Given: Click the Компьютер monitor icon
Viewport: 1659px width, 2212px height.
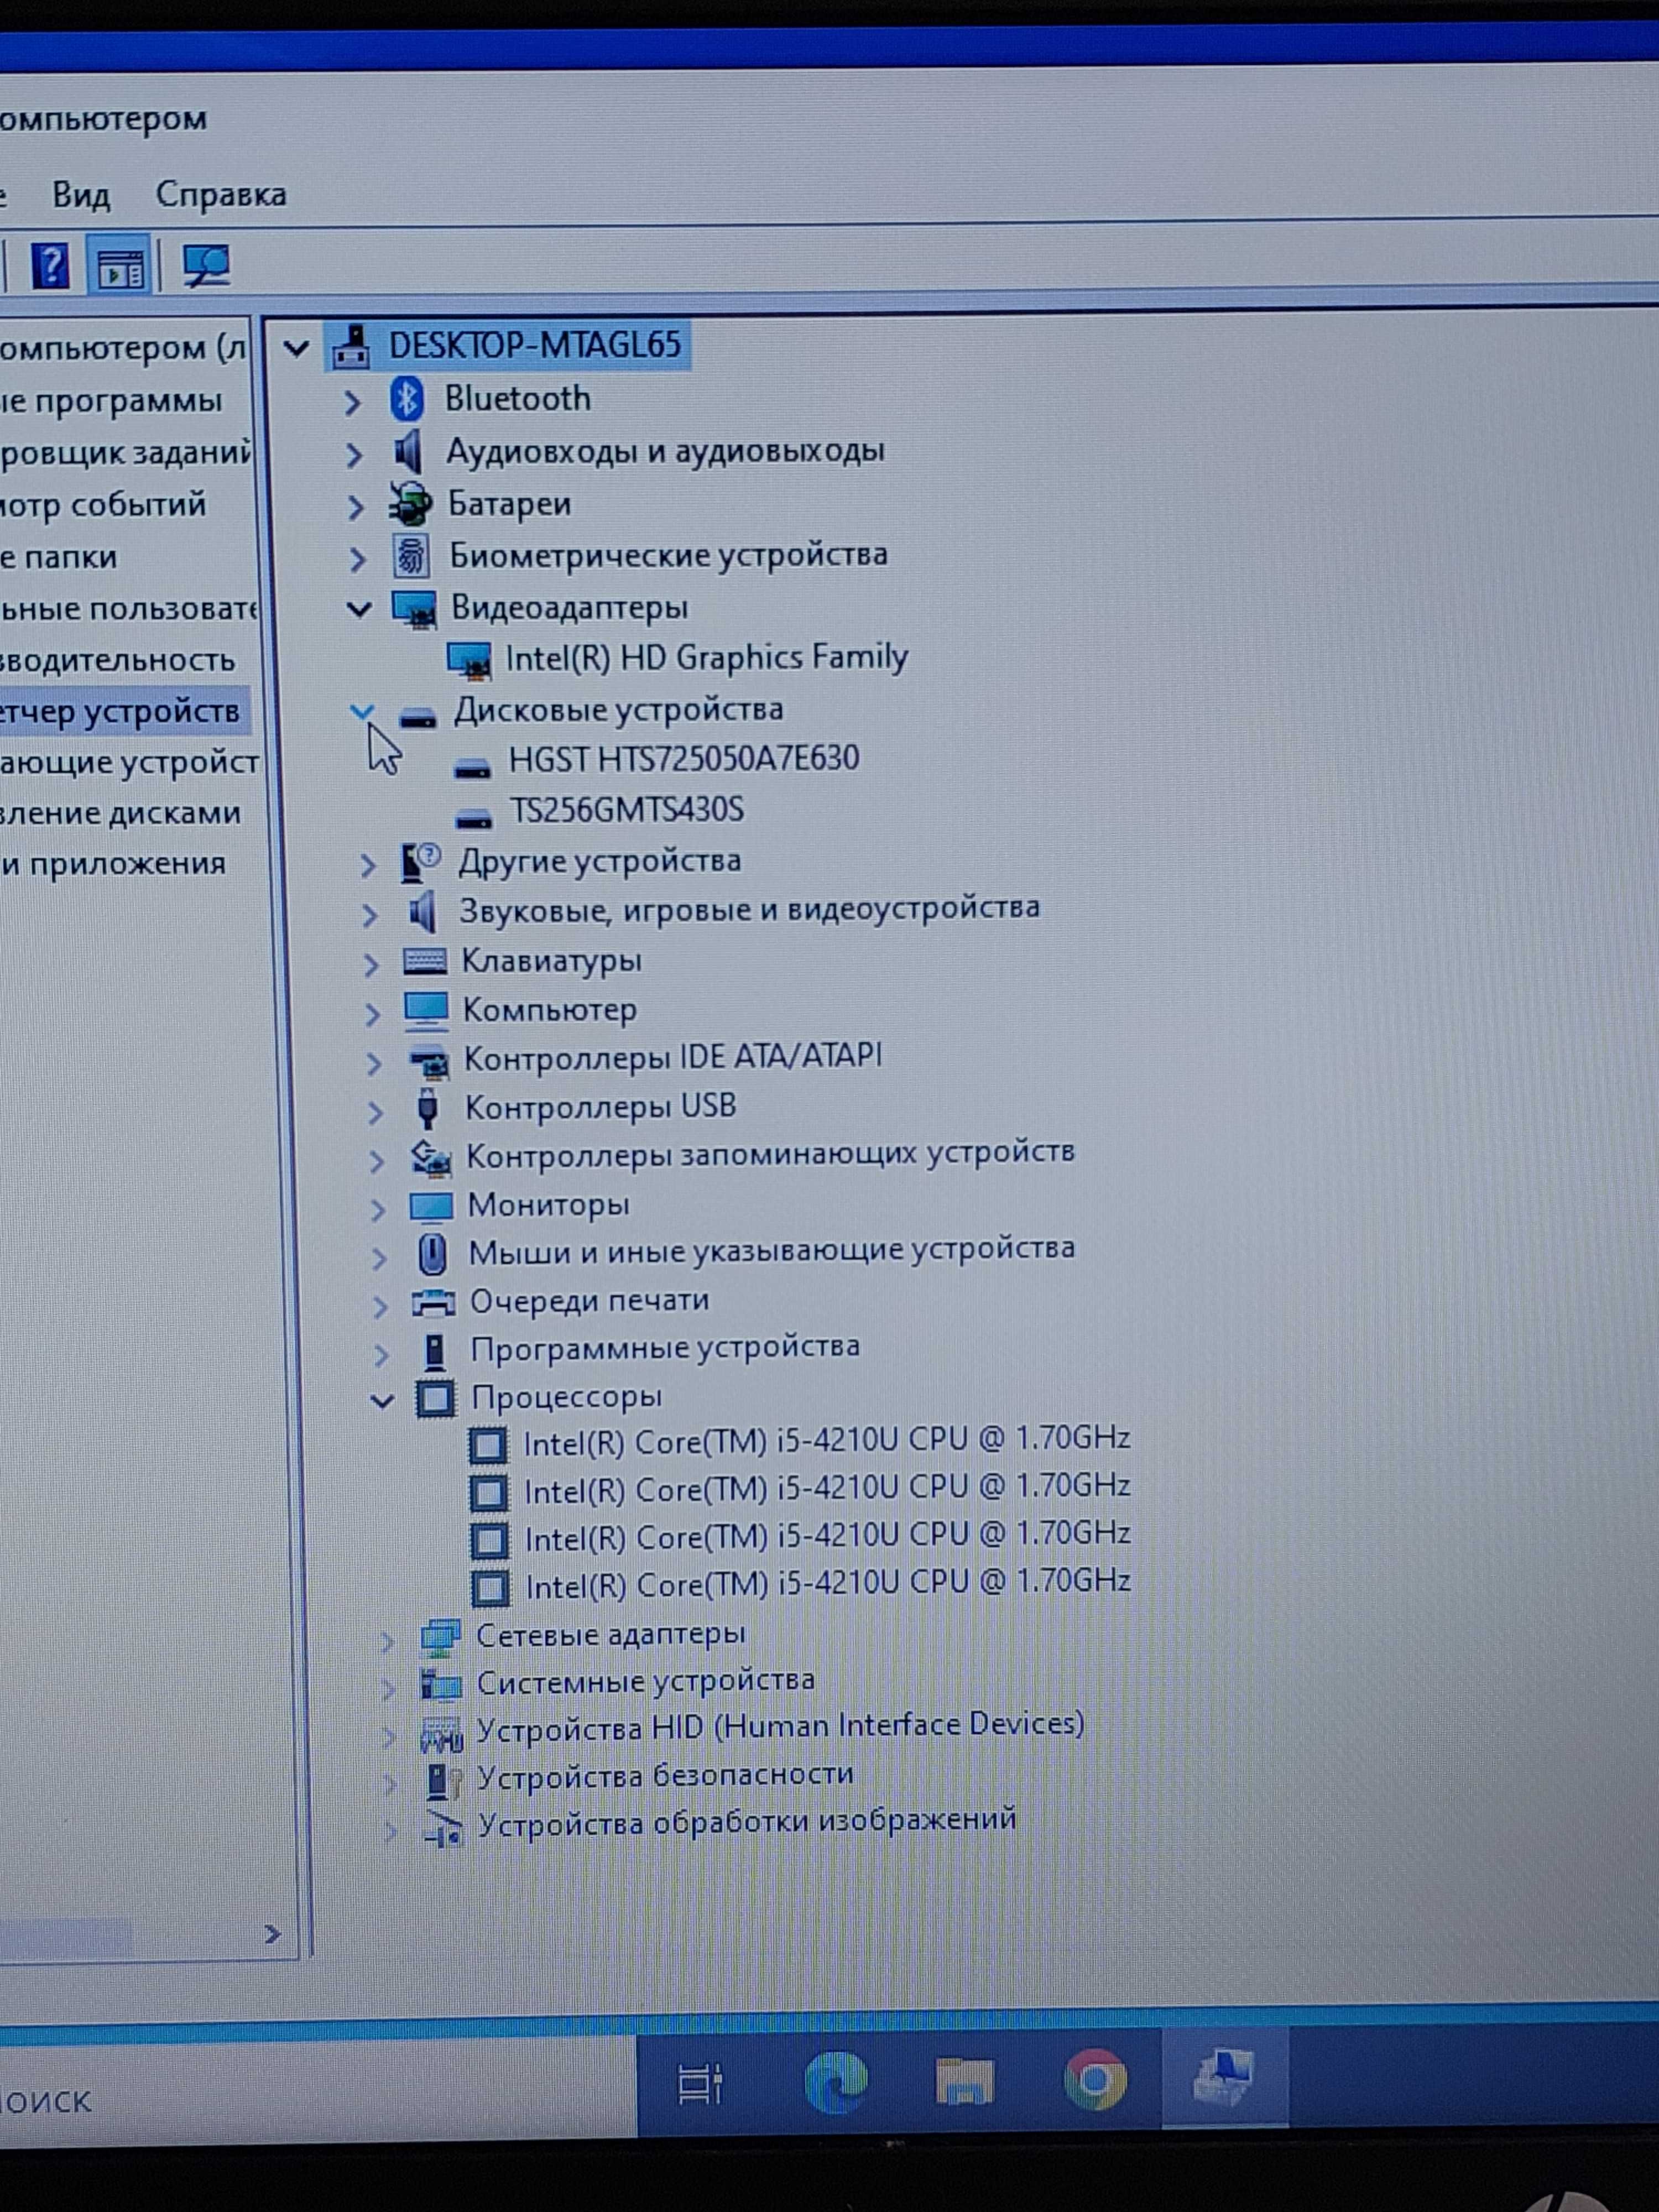Looking at the screenshot, I should pyautogui.click(x=427, y=1010).
